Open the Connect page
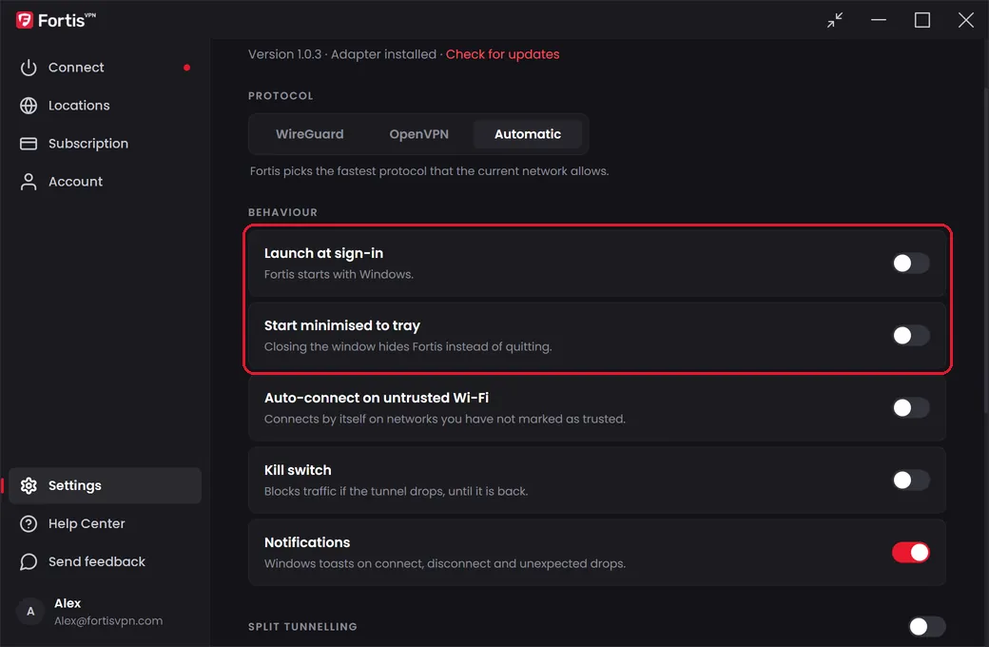Image resolution: width=989 pixels, height=647 pixels. pyautogui.click(x=106, y=68)
